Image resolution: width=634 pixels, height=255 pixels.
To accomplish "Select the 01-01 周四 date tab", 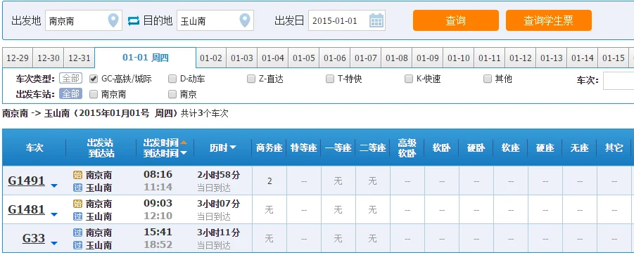I will coord(146,58).
